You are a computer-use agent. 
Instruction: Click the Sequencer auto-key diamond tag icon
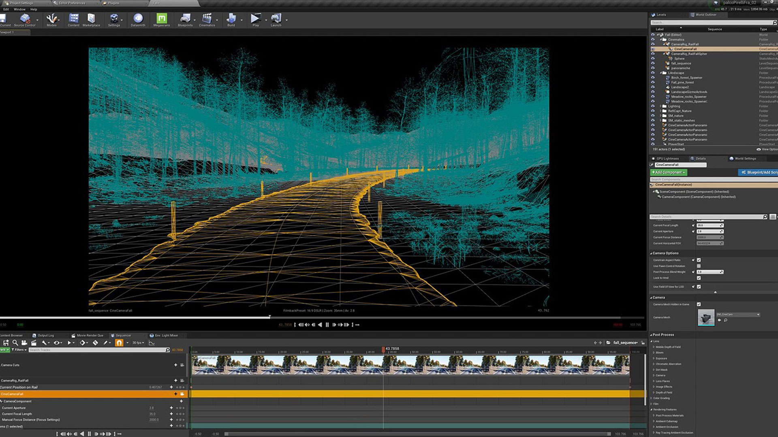[95, 343]
